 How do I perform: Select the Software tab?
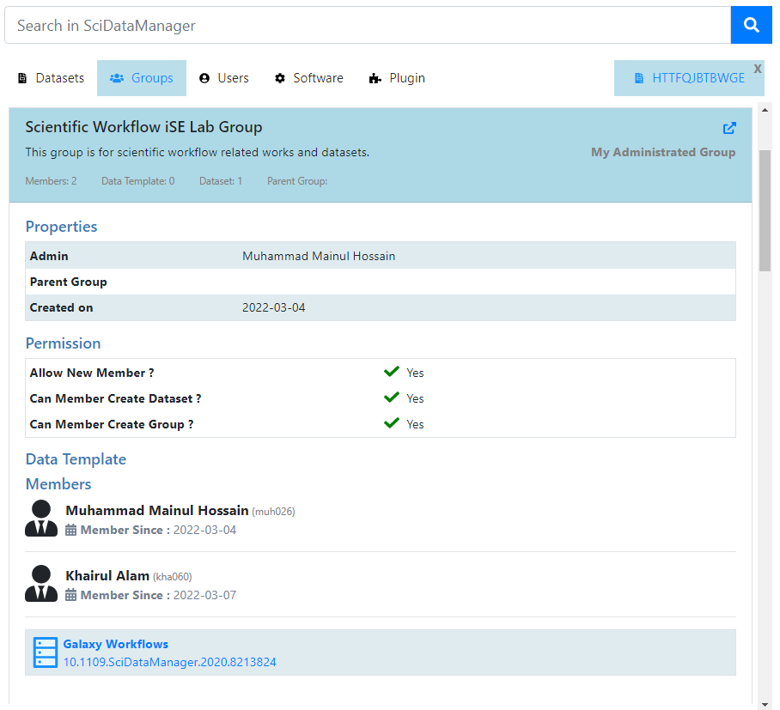pyautogui.click(x=309, y=78)
